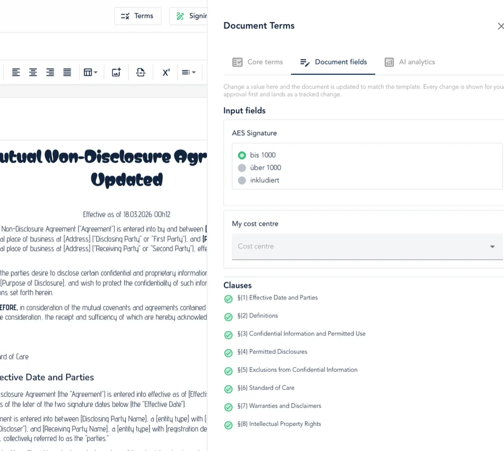Open the line spacing dropdown
Image resolution: width=504 pixels, height=451 pixels.
(x=189, y=72)
